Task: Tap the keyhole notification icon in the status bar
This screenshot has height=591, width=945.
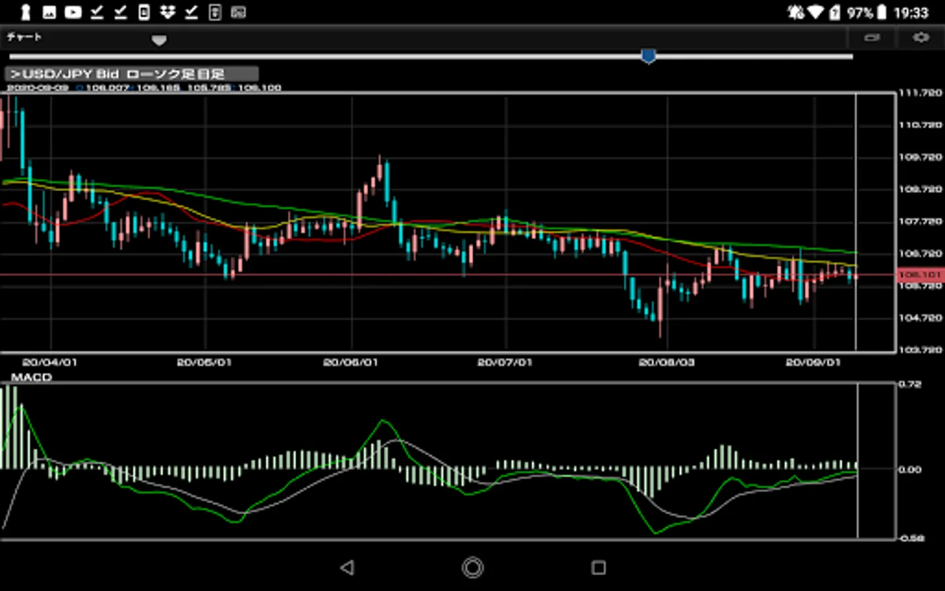Action: click(x=26, y=12)
